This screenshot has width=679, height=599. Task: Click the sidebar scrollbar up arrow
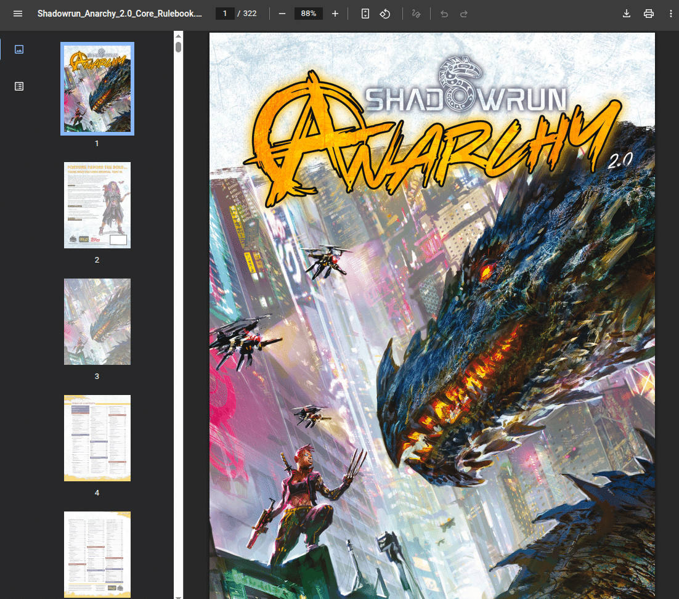coord(178,36)
